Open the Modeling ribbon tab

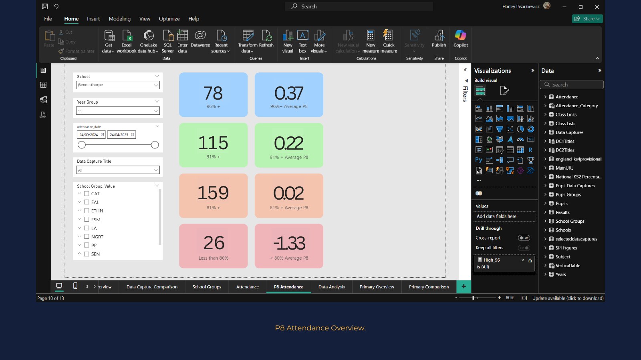tap(119, 19)
